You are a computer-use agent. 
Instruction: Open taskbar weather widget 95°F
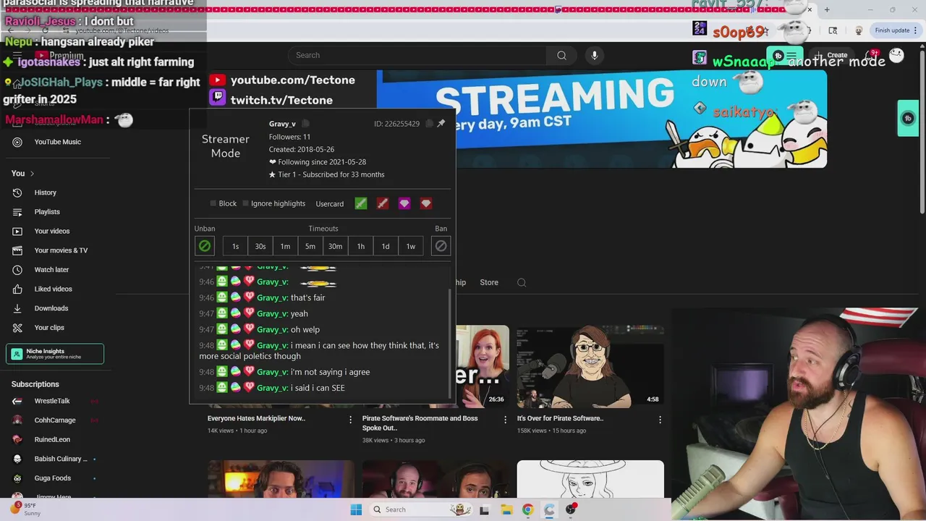click(x=26, y=509)
